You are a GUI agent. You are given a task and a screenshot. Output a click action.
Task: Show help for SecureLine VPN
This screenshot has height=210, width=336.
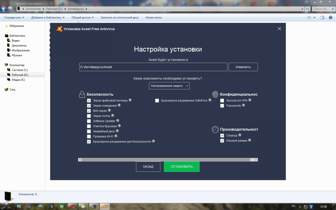(x=250, y=100)
